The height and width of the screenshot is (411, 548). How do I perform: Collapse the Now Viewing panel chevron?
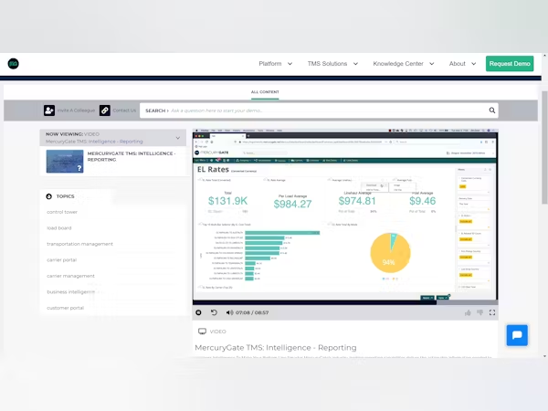pos(178,138)
